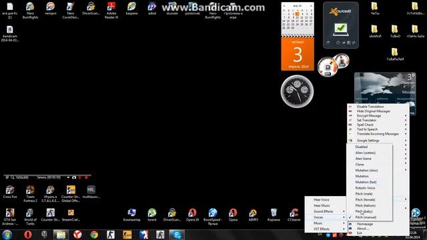Image resolution: width=427 pixels, height=240 pixels.
Task: Select the CCleaner desktop shortcut
Action: point(294,215)
